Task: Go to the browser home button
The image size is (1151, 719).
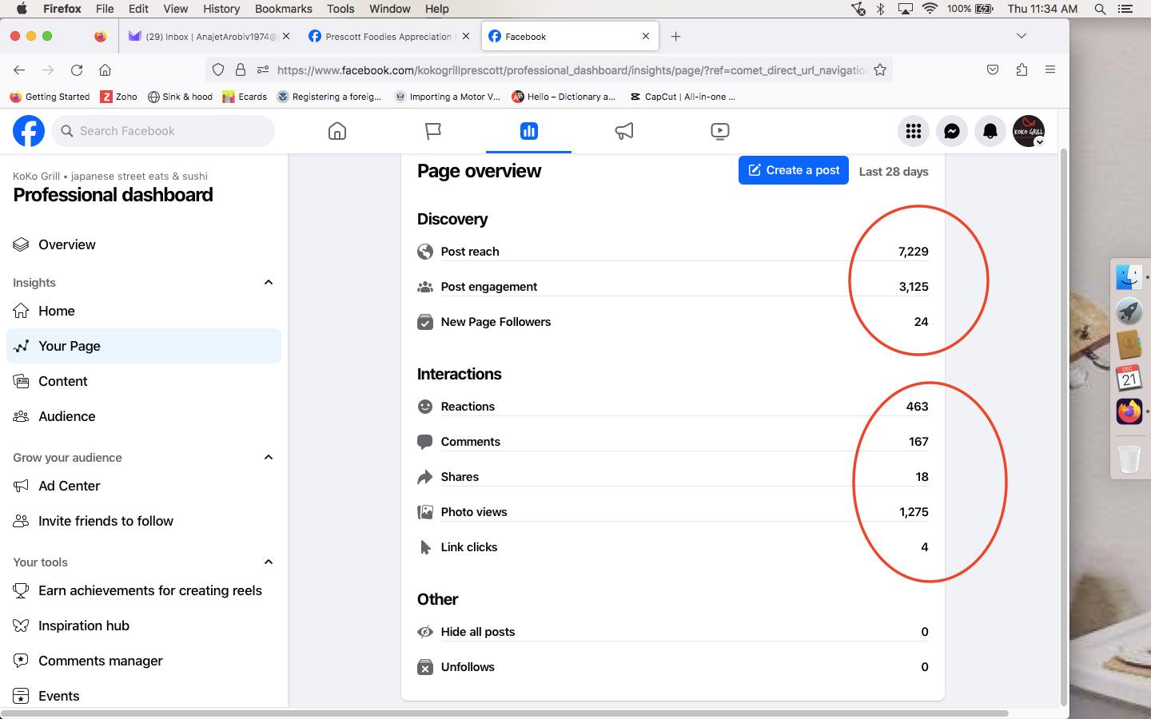Action: click(105, 70)
